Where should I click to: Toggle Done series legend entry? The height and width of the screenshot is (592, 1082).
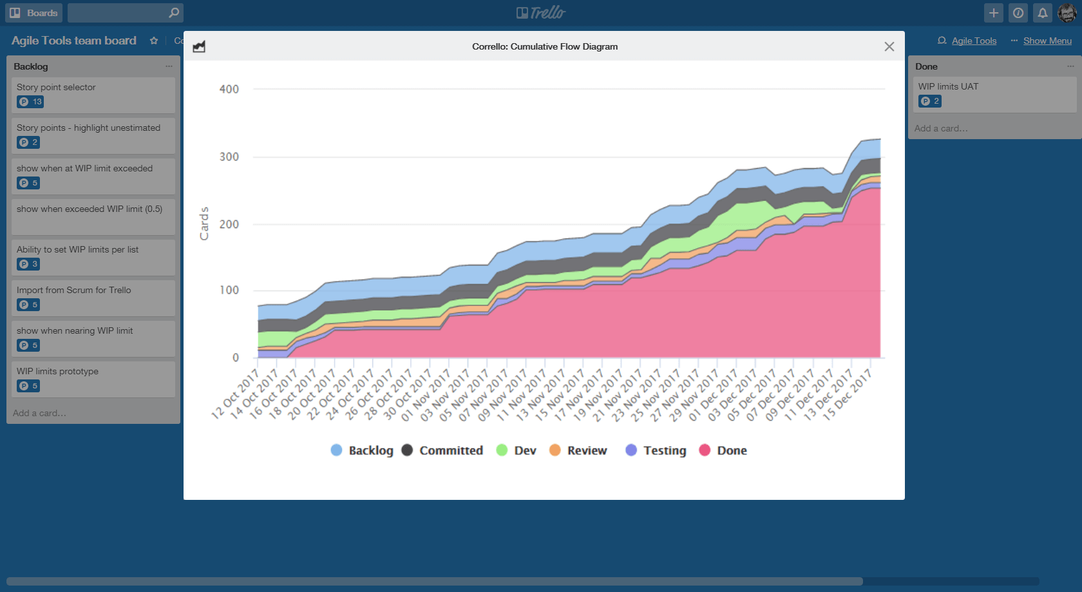point(723,450)
